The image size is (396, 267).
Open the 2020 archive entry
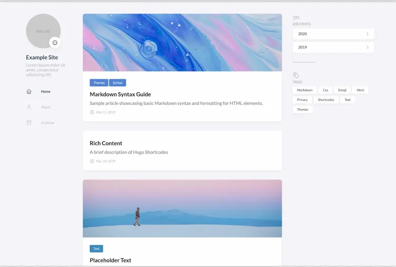[x=334, y=34]
